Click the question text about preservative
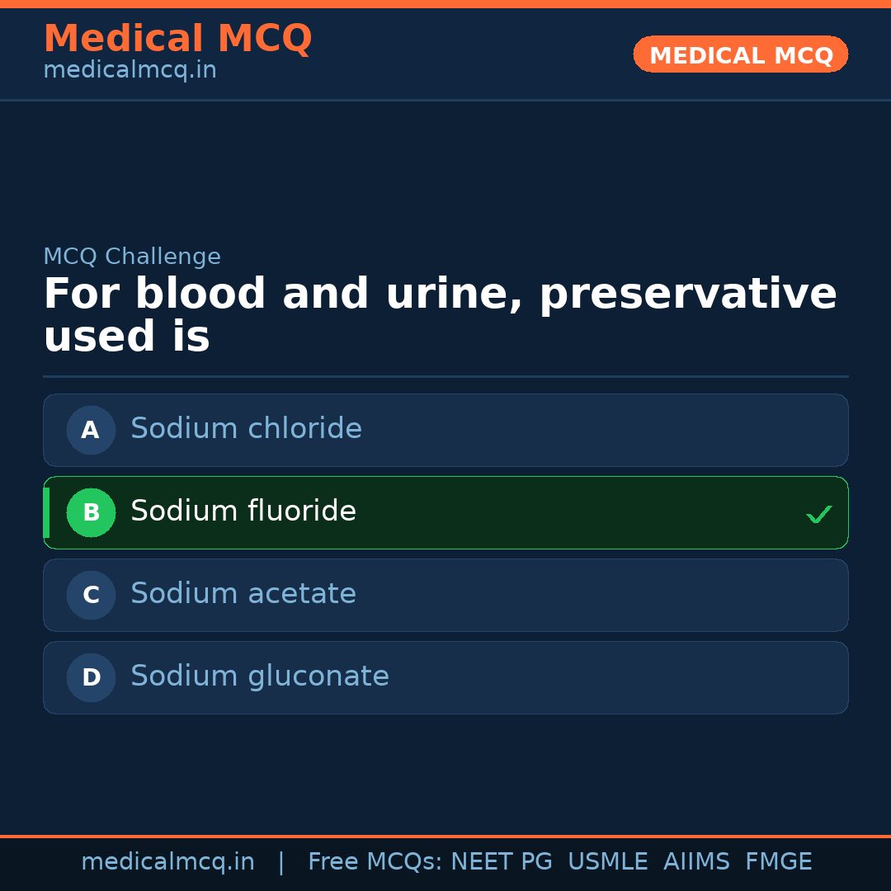This screenshot has height=891, width=891. (440, 315)
